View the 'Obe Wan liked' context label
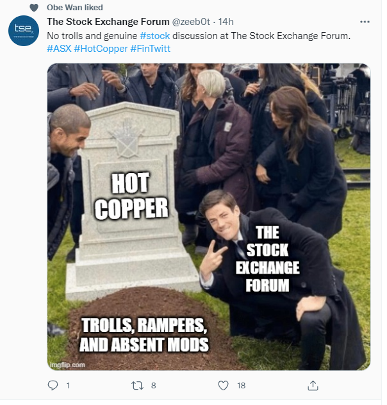The width and height of the screenshot is (387, 405). [74, 8]
